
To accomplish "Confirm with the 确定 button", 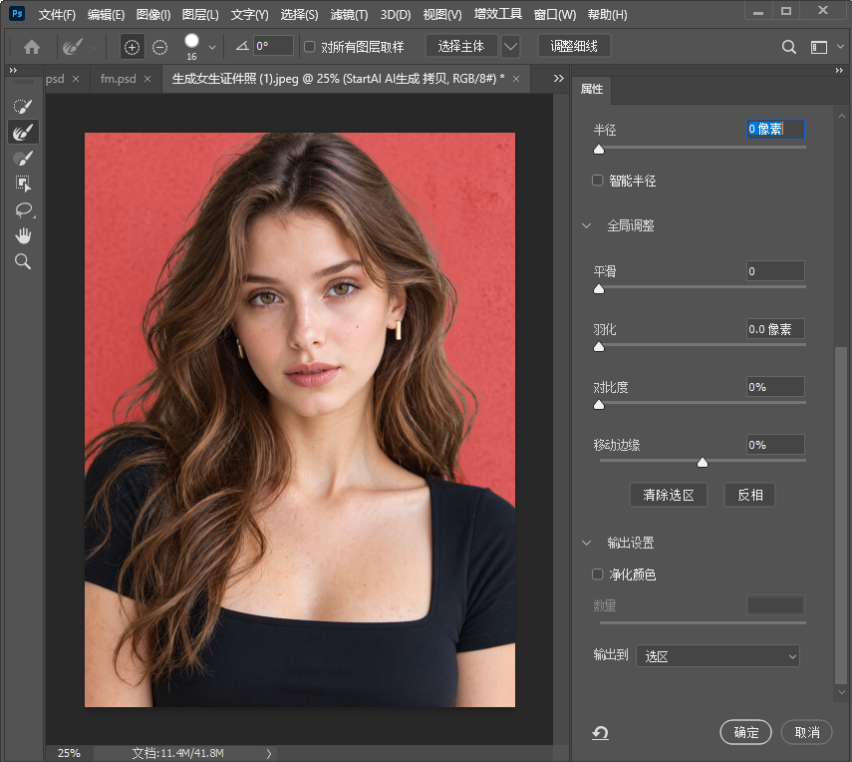I will pyautogui.click(x=746, y=732).
